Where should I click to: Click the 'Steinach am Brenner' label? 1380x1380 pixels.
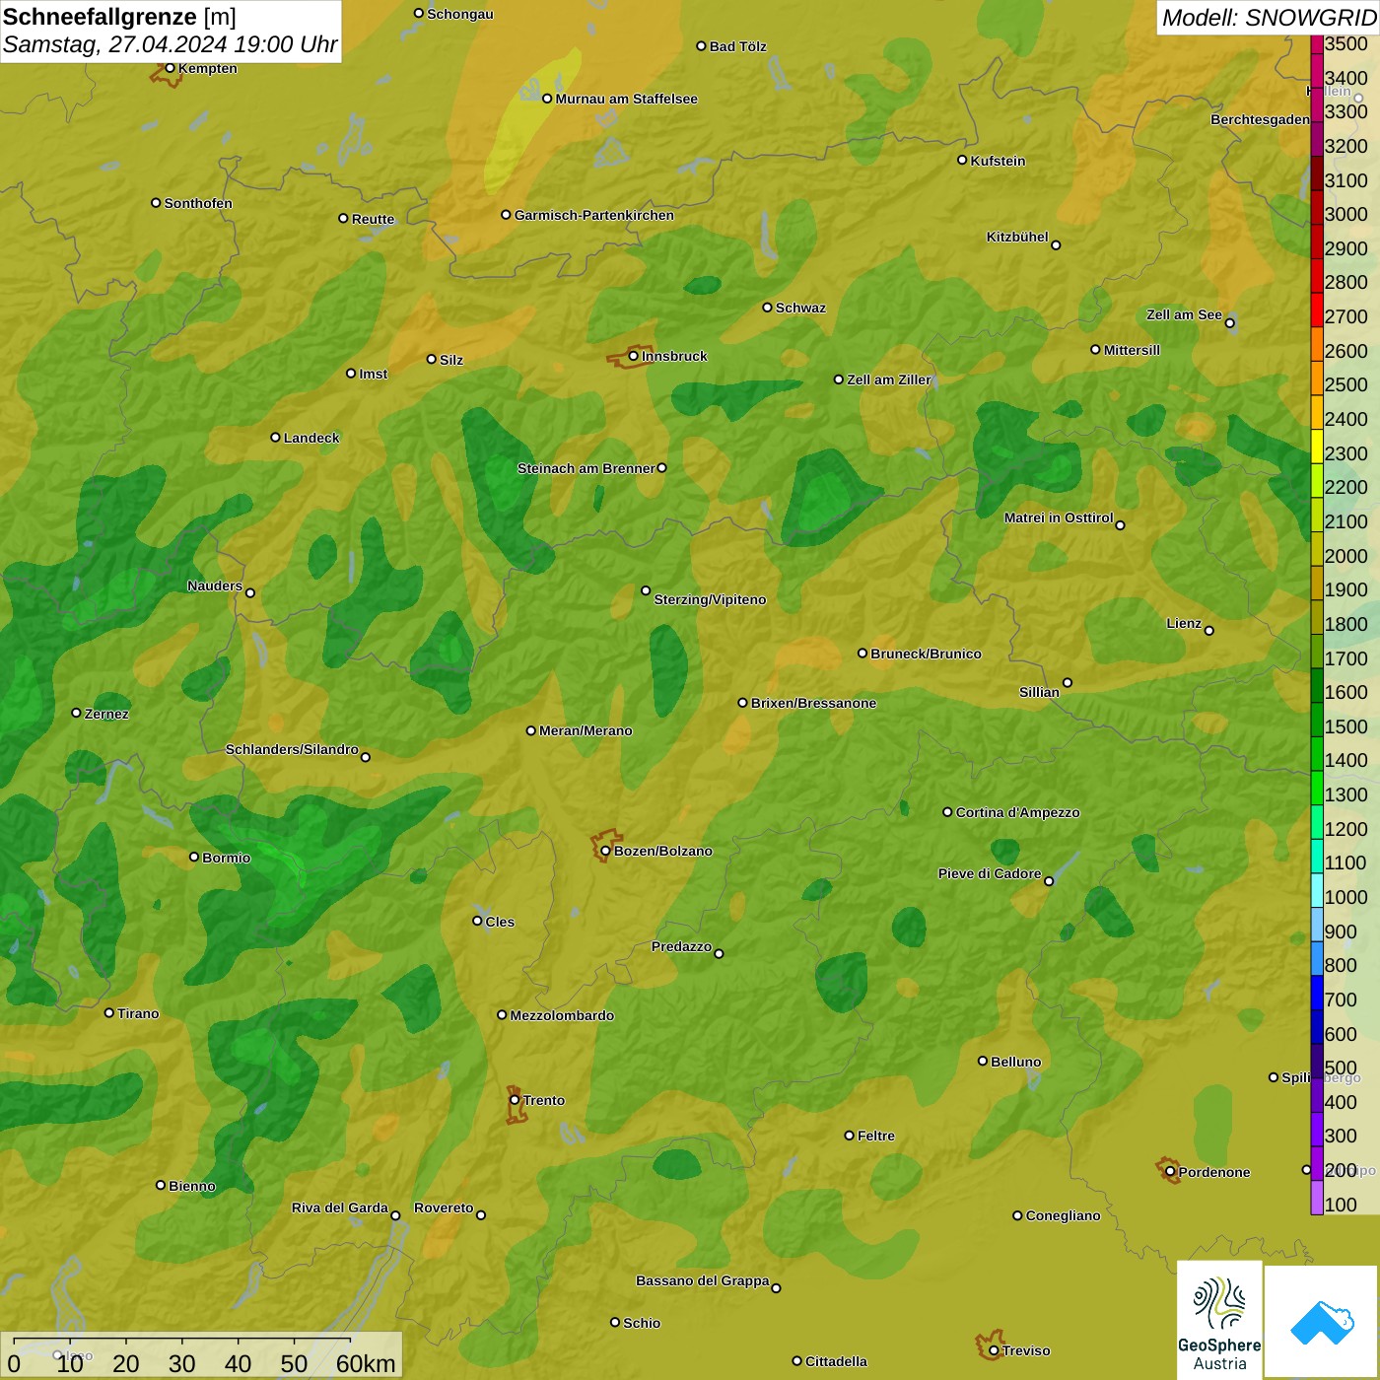586,468
